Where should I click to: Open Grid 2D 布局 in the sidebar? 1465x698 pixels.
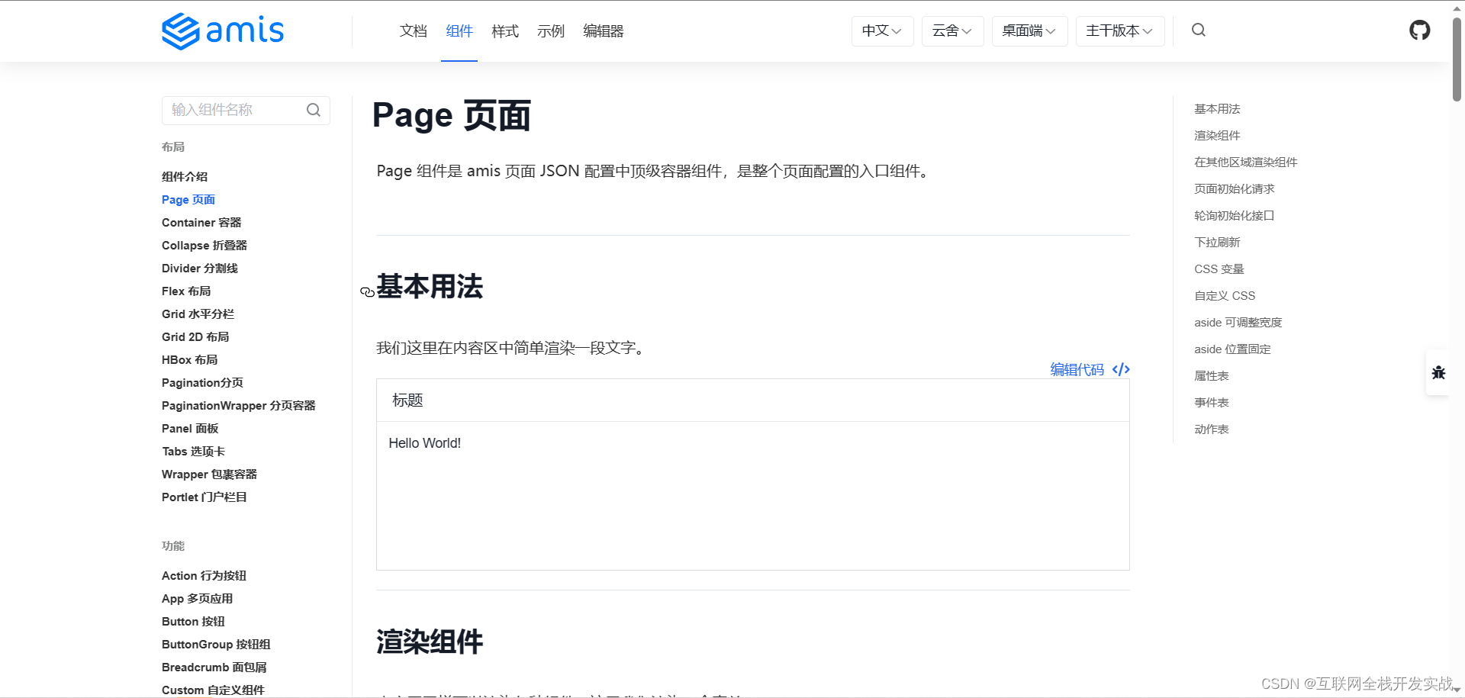195,337
